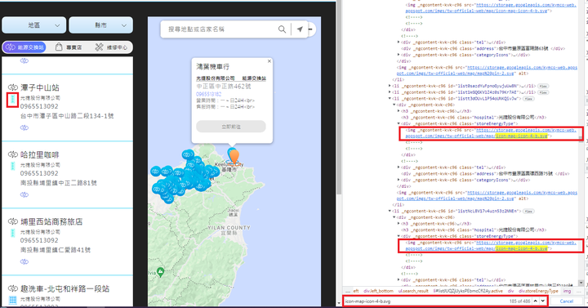Select the address div containing 富陽路63號

click(483, 49)
